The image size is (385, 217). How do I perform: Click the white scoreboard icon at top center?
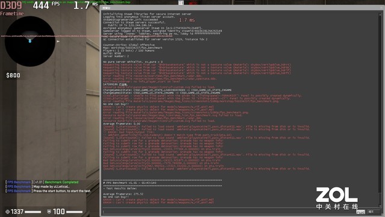click(x=181, y=2)
